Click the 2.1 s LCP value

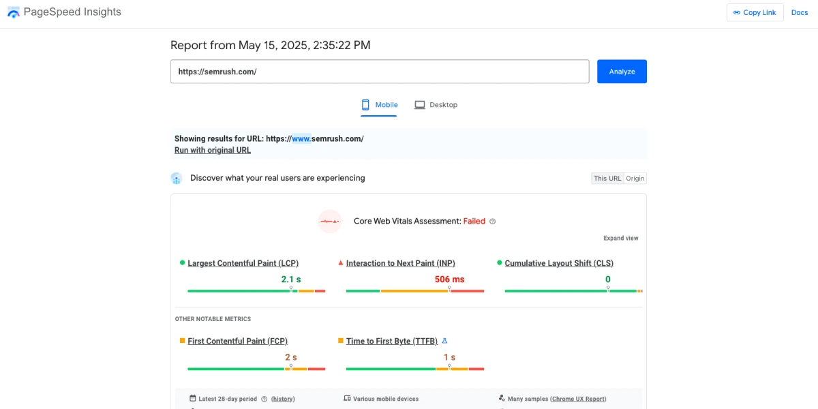point(291,279)
